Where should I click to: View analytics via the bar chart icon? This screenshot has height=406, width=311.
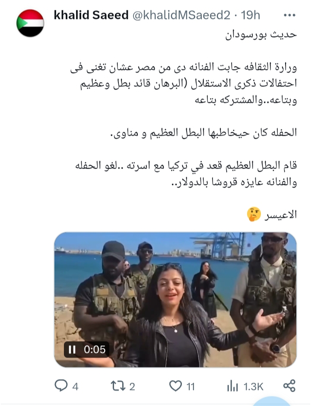[232, 386]
